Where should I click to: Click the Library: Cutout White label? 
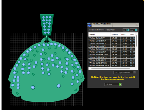coord(102,30)
